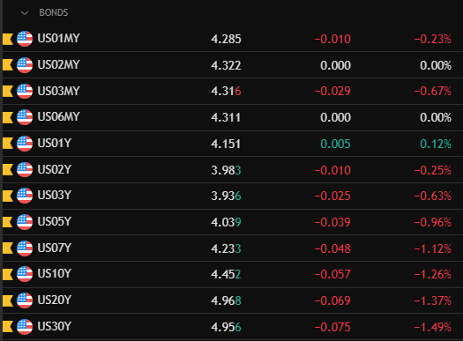Click the US20Y percent change -1.37%
The image size is (463, 341).
point(433,300)
